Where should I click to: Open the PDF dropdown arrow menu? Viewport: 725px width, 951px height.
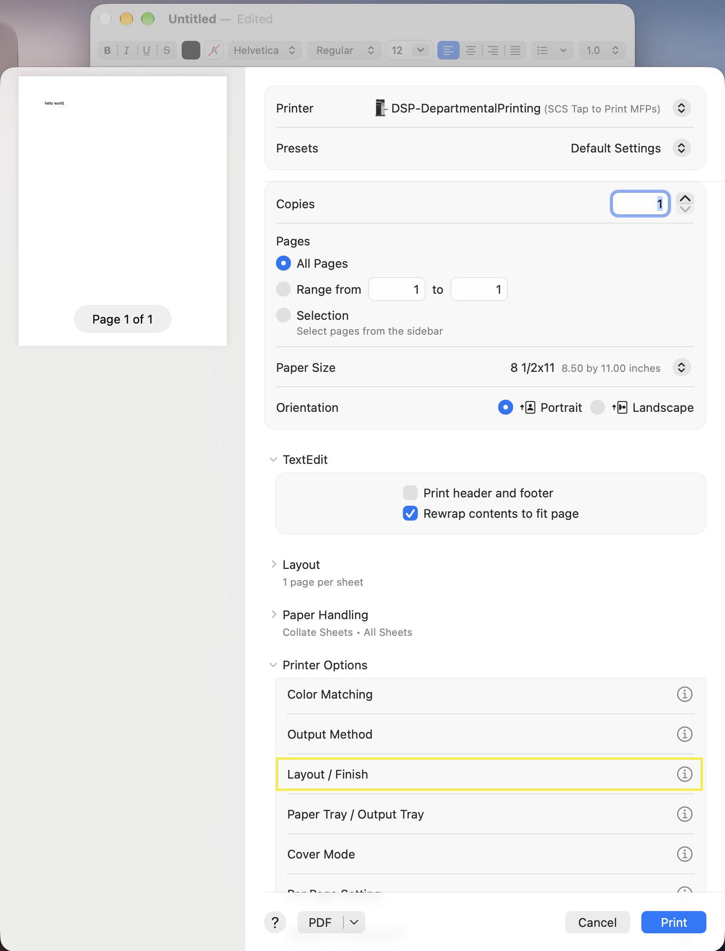point(354,922)
